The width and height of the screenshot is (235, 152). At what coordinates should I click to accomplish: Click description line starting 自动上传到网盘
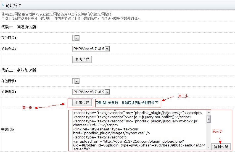point(71,19)
